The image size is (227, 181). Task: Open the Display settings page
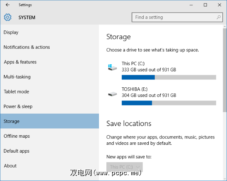11,32
